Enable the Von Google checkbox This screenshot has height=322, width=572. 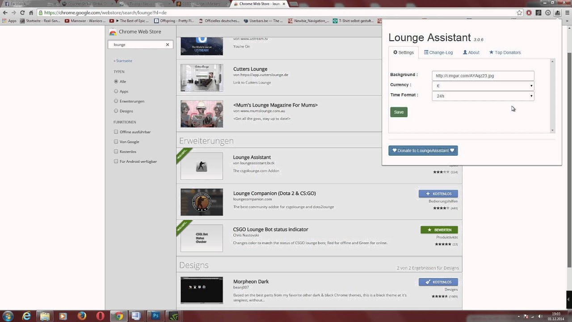116,142
